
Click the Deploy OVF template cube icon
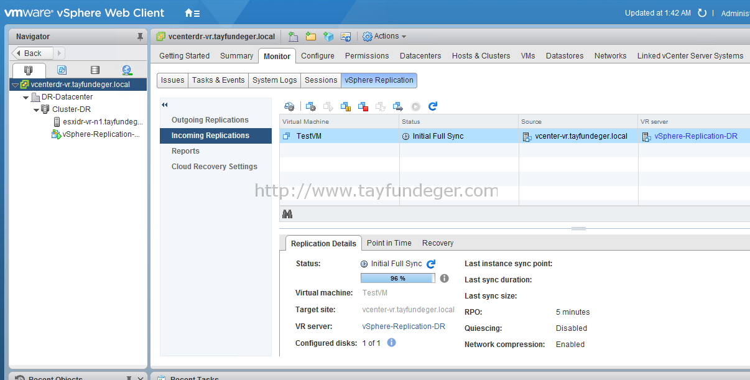point(328,37)
